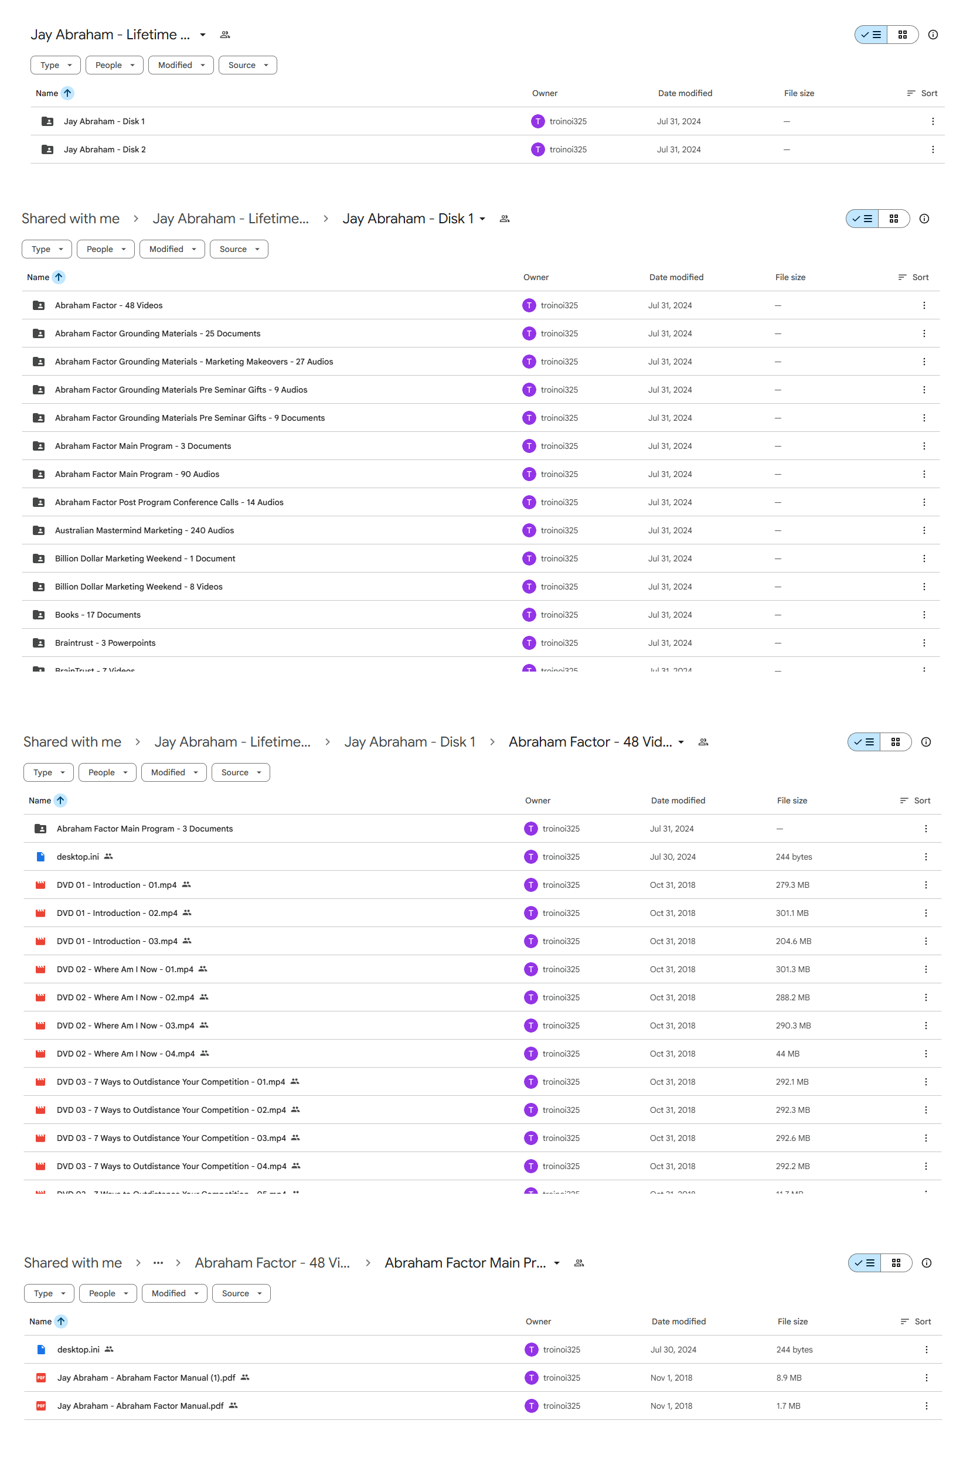
Task: Click File size column header in 48 Vid panel
Action: [x=792, y=800]
